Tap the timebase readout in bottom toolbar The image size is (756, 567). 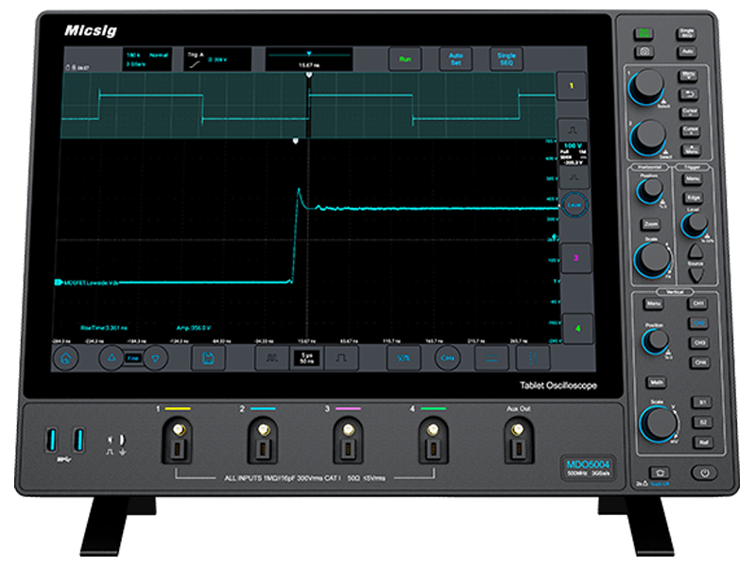[x=307, y=358]
